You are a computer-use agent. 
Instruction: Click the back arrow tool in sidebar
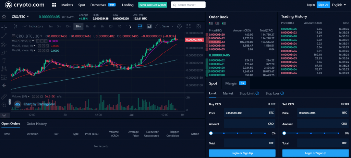tap(4, 85)
